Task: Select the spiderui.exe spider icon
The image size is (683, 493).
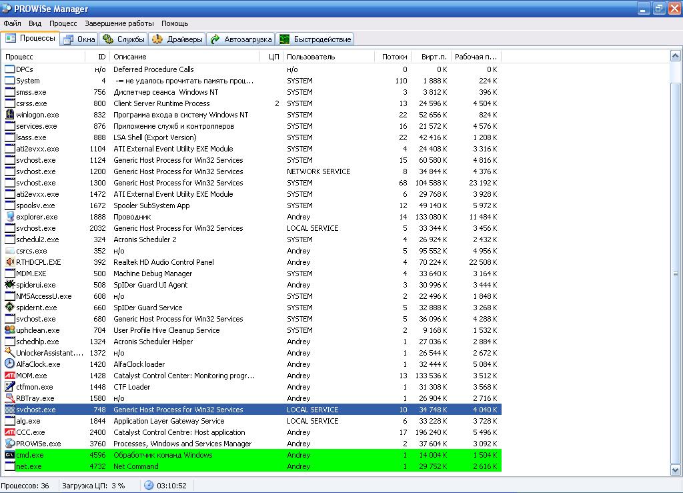Action: tap(10, 285)
